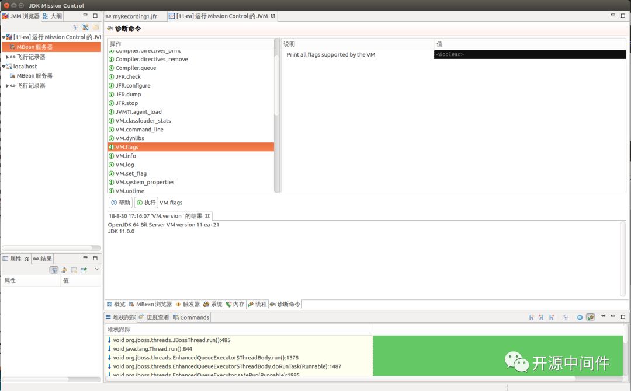Close the 属性 view tab
This screenshot has width=631, height=391.
tap(26, 259)
